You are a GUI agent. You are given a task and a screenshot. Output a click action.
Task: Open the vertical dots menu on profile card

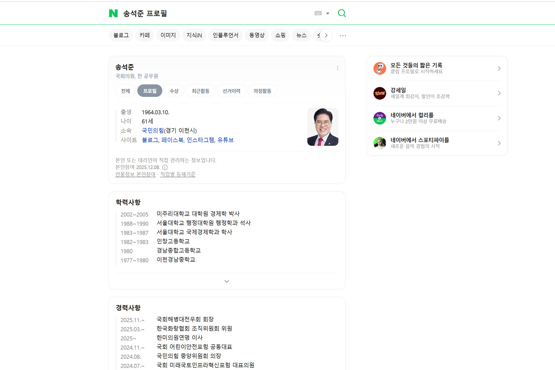337,68
